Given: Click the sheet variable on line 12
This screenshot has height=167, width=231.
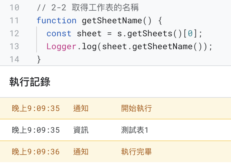Looking at the screenshot, I should pyautogui.click(x=89, y=33).
